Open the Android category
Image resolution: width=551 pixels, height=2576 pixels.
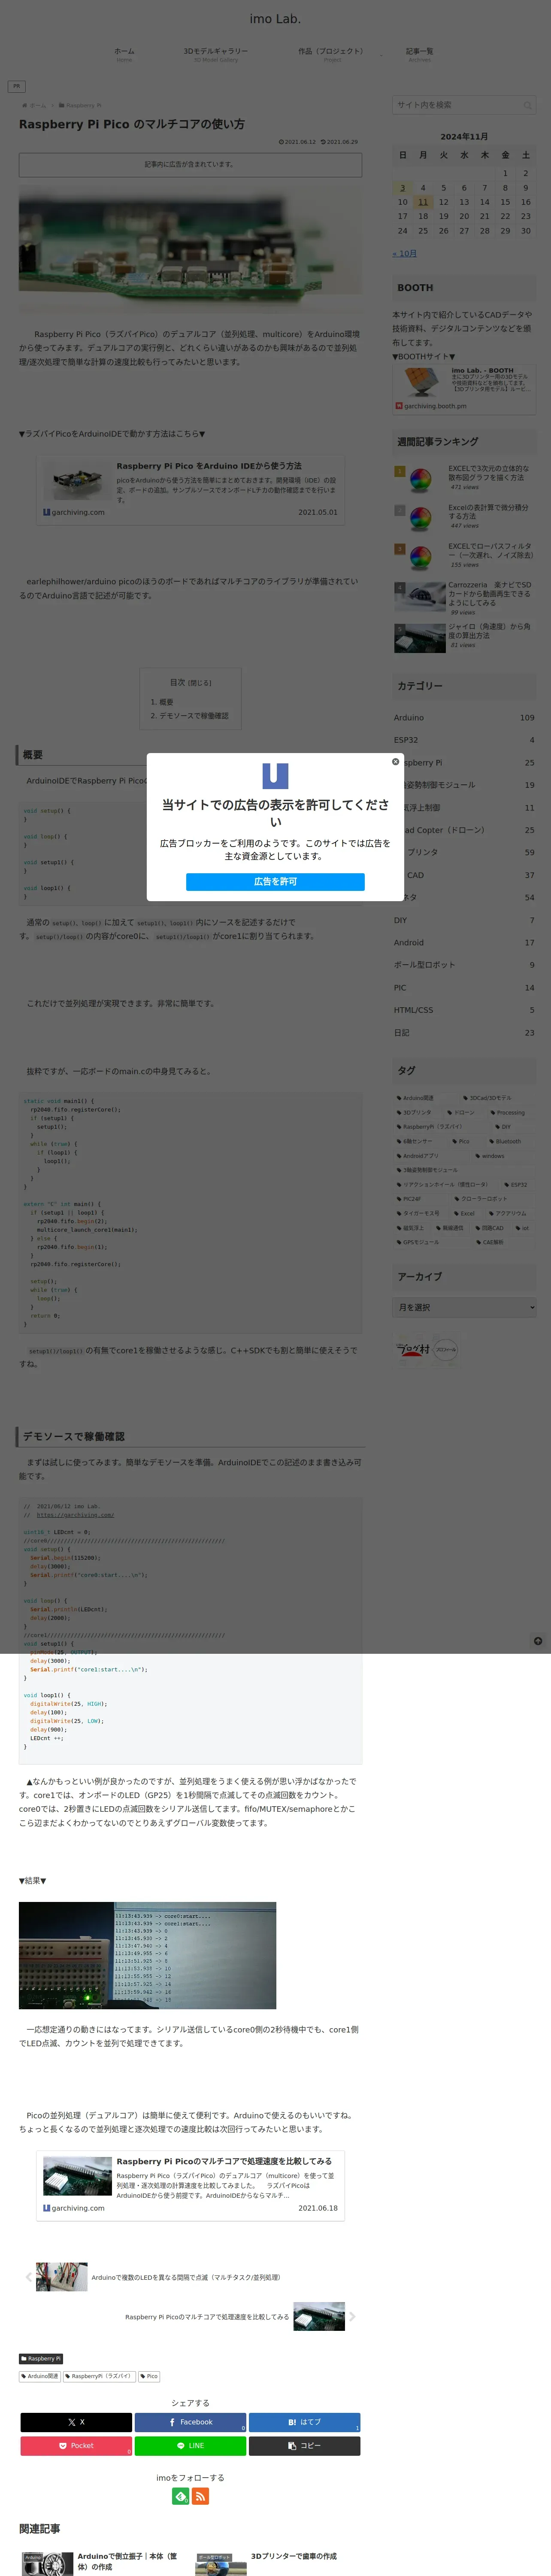[x=464, y=943]
